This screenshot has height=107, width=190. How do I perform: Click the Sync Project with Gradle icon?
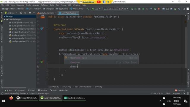pos(171,9)
